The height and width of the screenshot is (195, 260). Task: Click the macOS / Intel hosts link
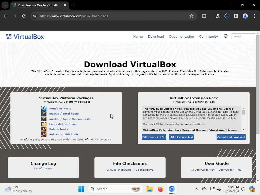[64, 113]
